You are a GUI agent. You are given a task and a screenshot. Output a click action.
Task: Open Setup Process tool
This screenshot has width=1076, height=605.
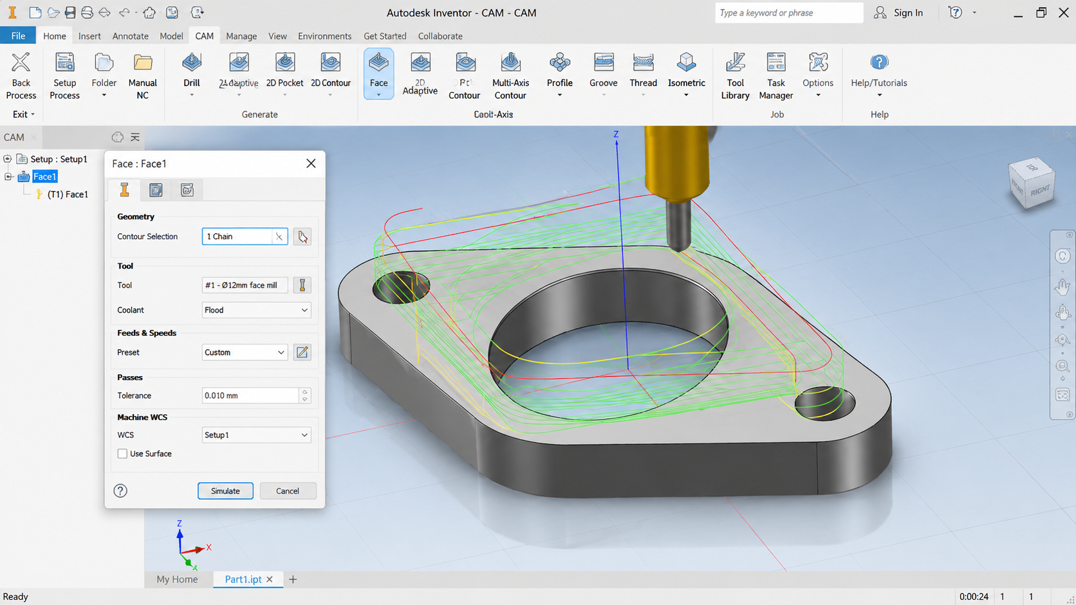(64, 75)
